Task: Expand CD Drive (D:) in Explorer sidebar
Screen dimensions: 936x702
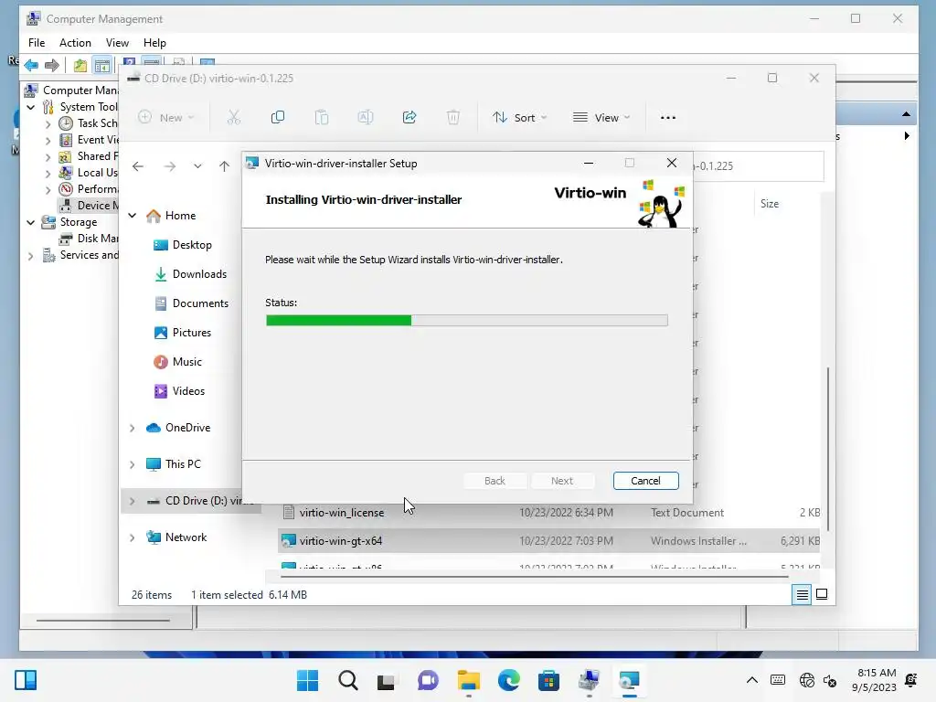Action: pyautogui.click(x=133, y=501)
